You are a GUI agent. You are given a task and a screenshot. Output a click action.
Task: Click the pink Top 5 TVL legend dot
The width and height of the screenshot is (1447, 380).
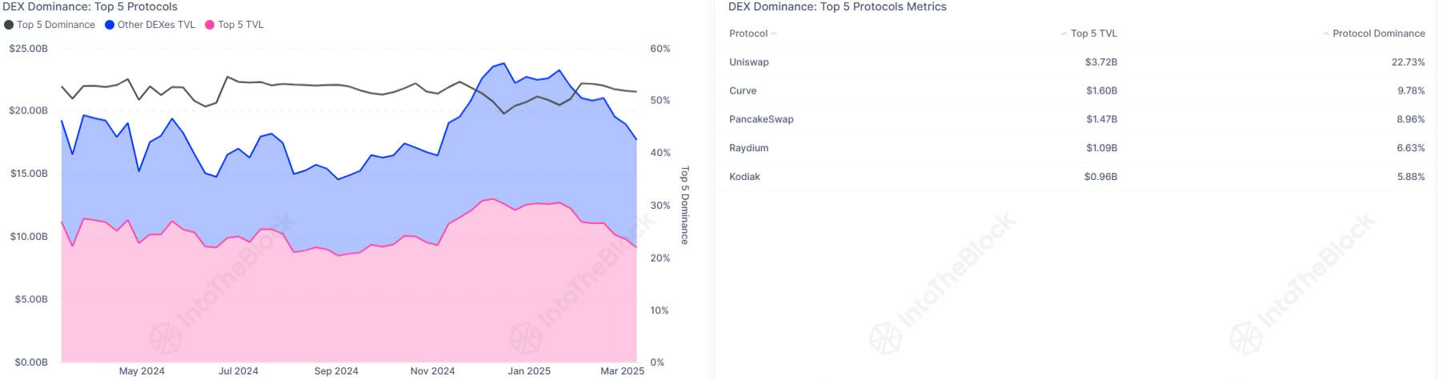210,25
